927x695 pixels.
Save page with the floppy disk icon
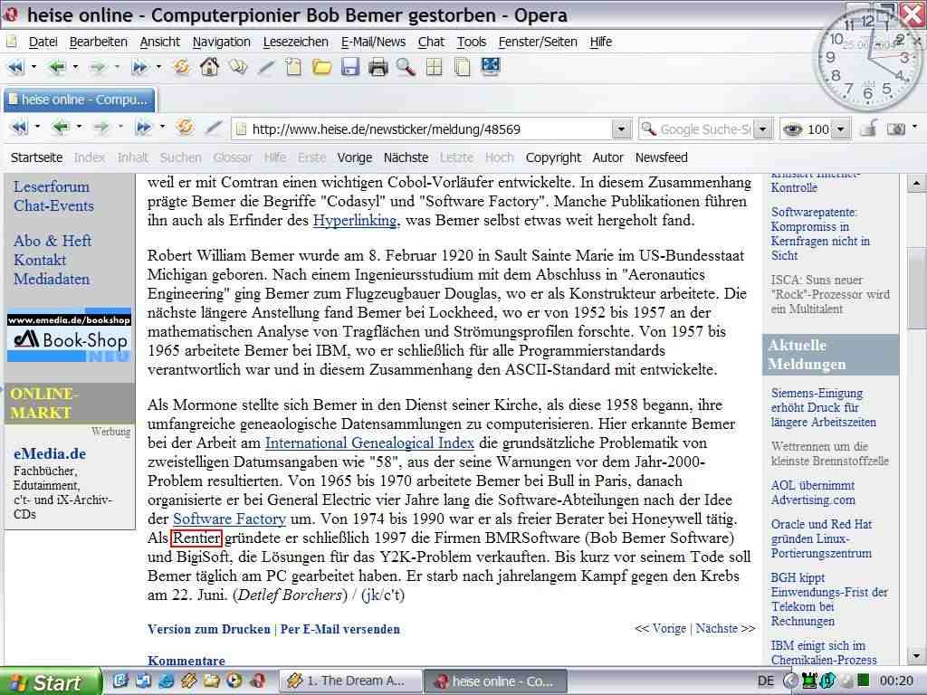pyautogui.click(x=350, y=67)
